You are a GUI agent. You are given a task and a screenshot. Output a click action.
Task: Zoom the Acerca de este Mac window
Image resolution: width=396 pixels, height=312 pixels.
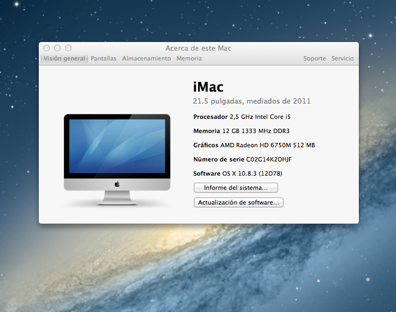click(x=68, y=48)
